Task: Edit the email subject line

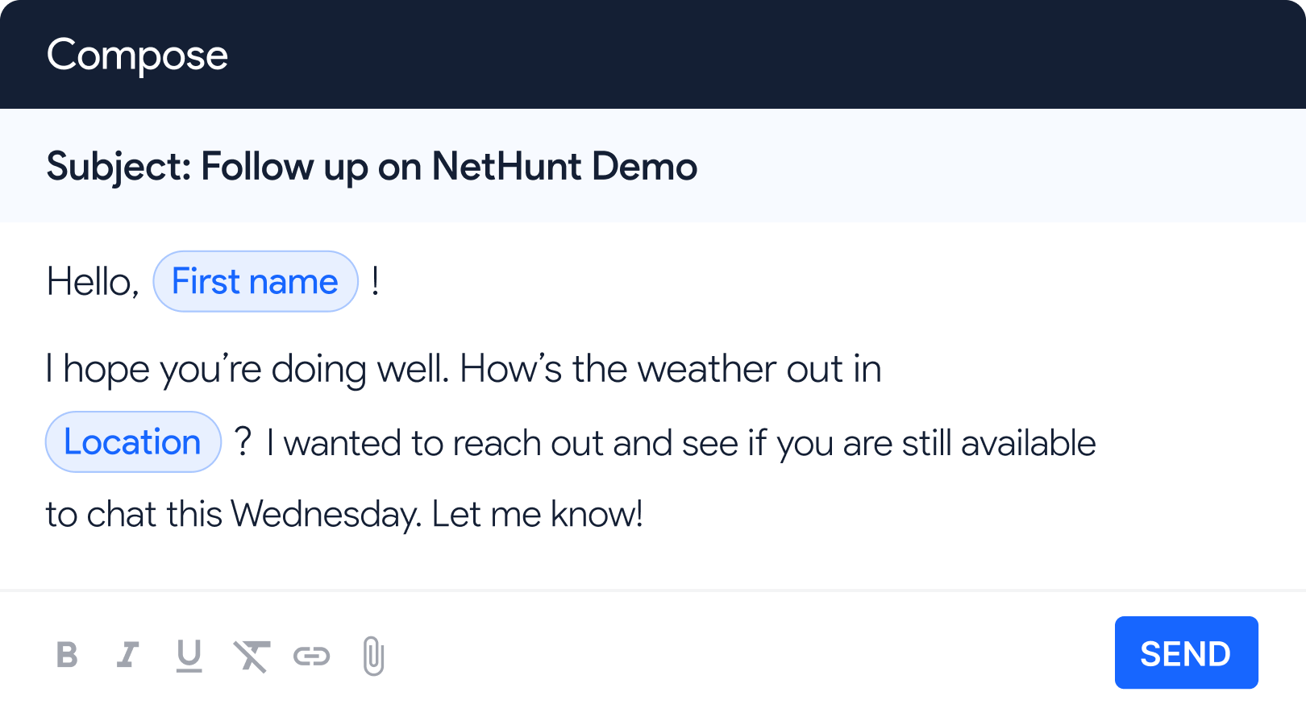Action: point(372,166)
